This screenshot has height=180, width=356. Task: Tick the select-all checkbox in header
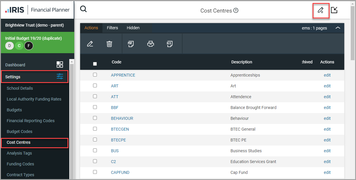95,64
